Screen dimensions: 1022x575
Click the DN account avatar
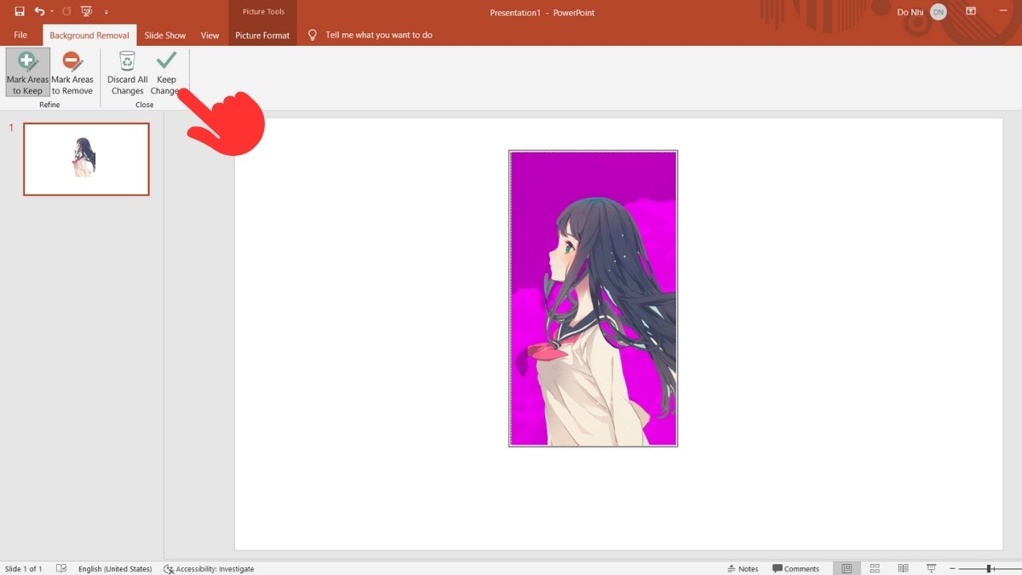point(938,12)
